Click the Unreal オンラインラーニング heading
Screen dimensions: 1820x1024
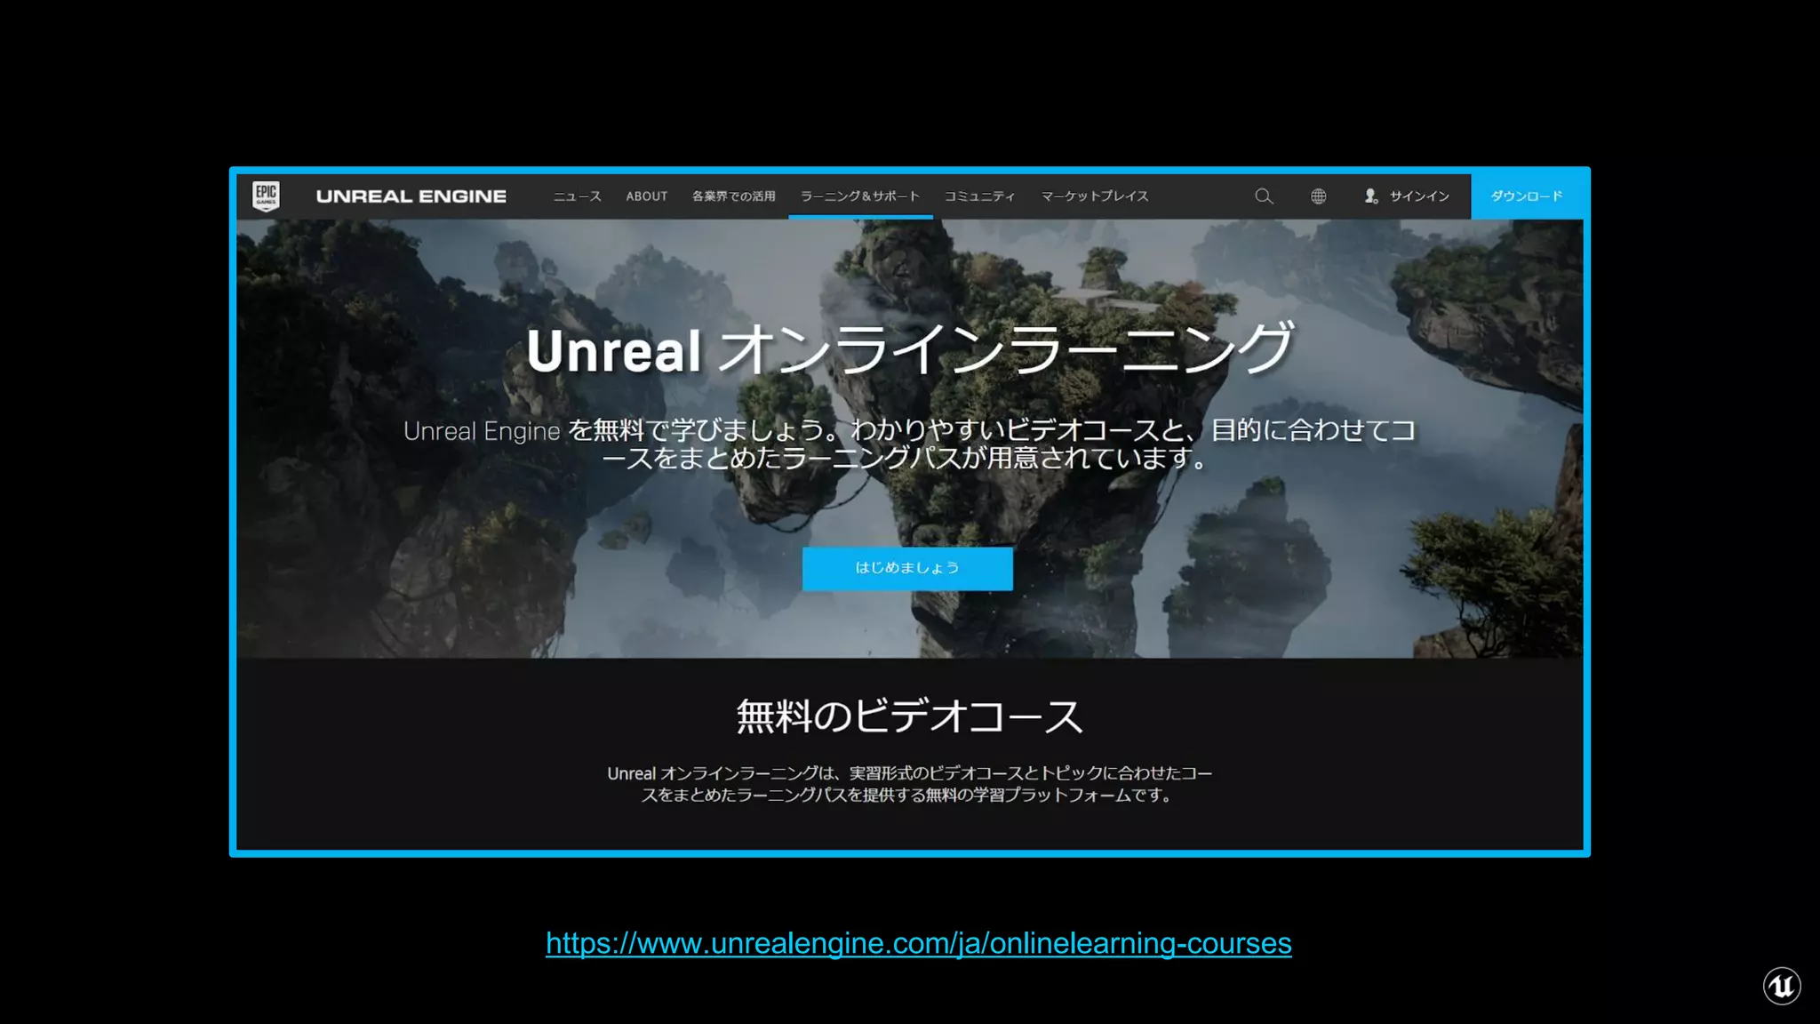[909, 349]
